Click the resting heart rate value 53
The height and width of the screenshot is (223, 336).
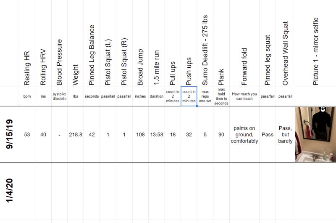[x=27, y=135]
